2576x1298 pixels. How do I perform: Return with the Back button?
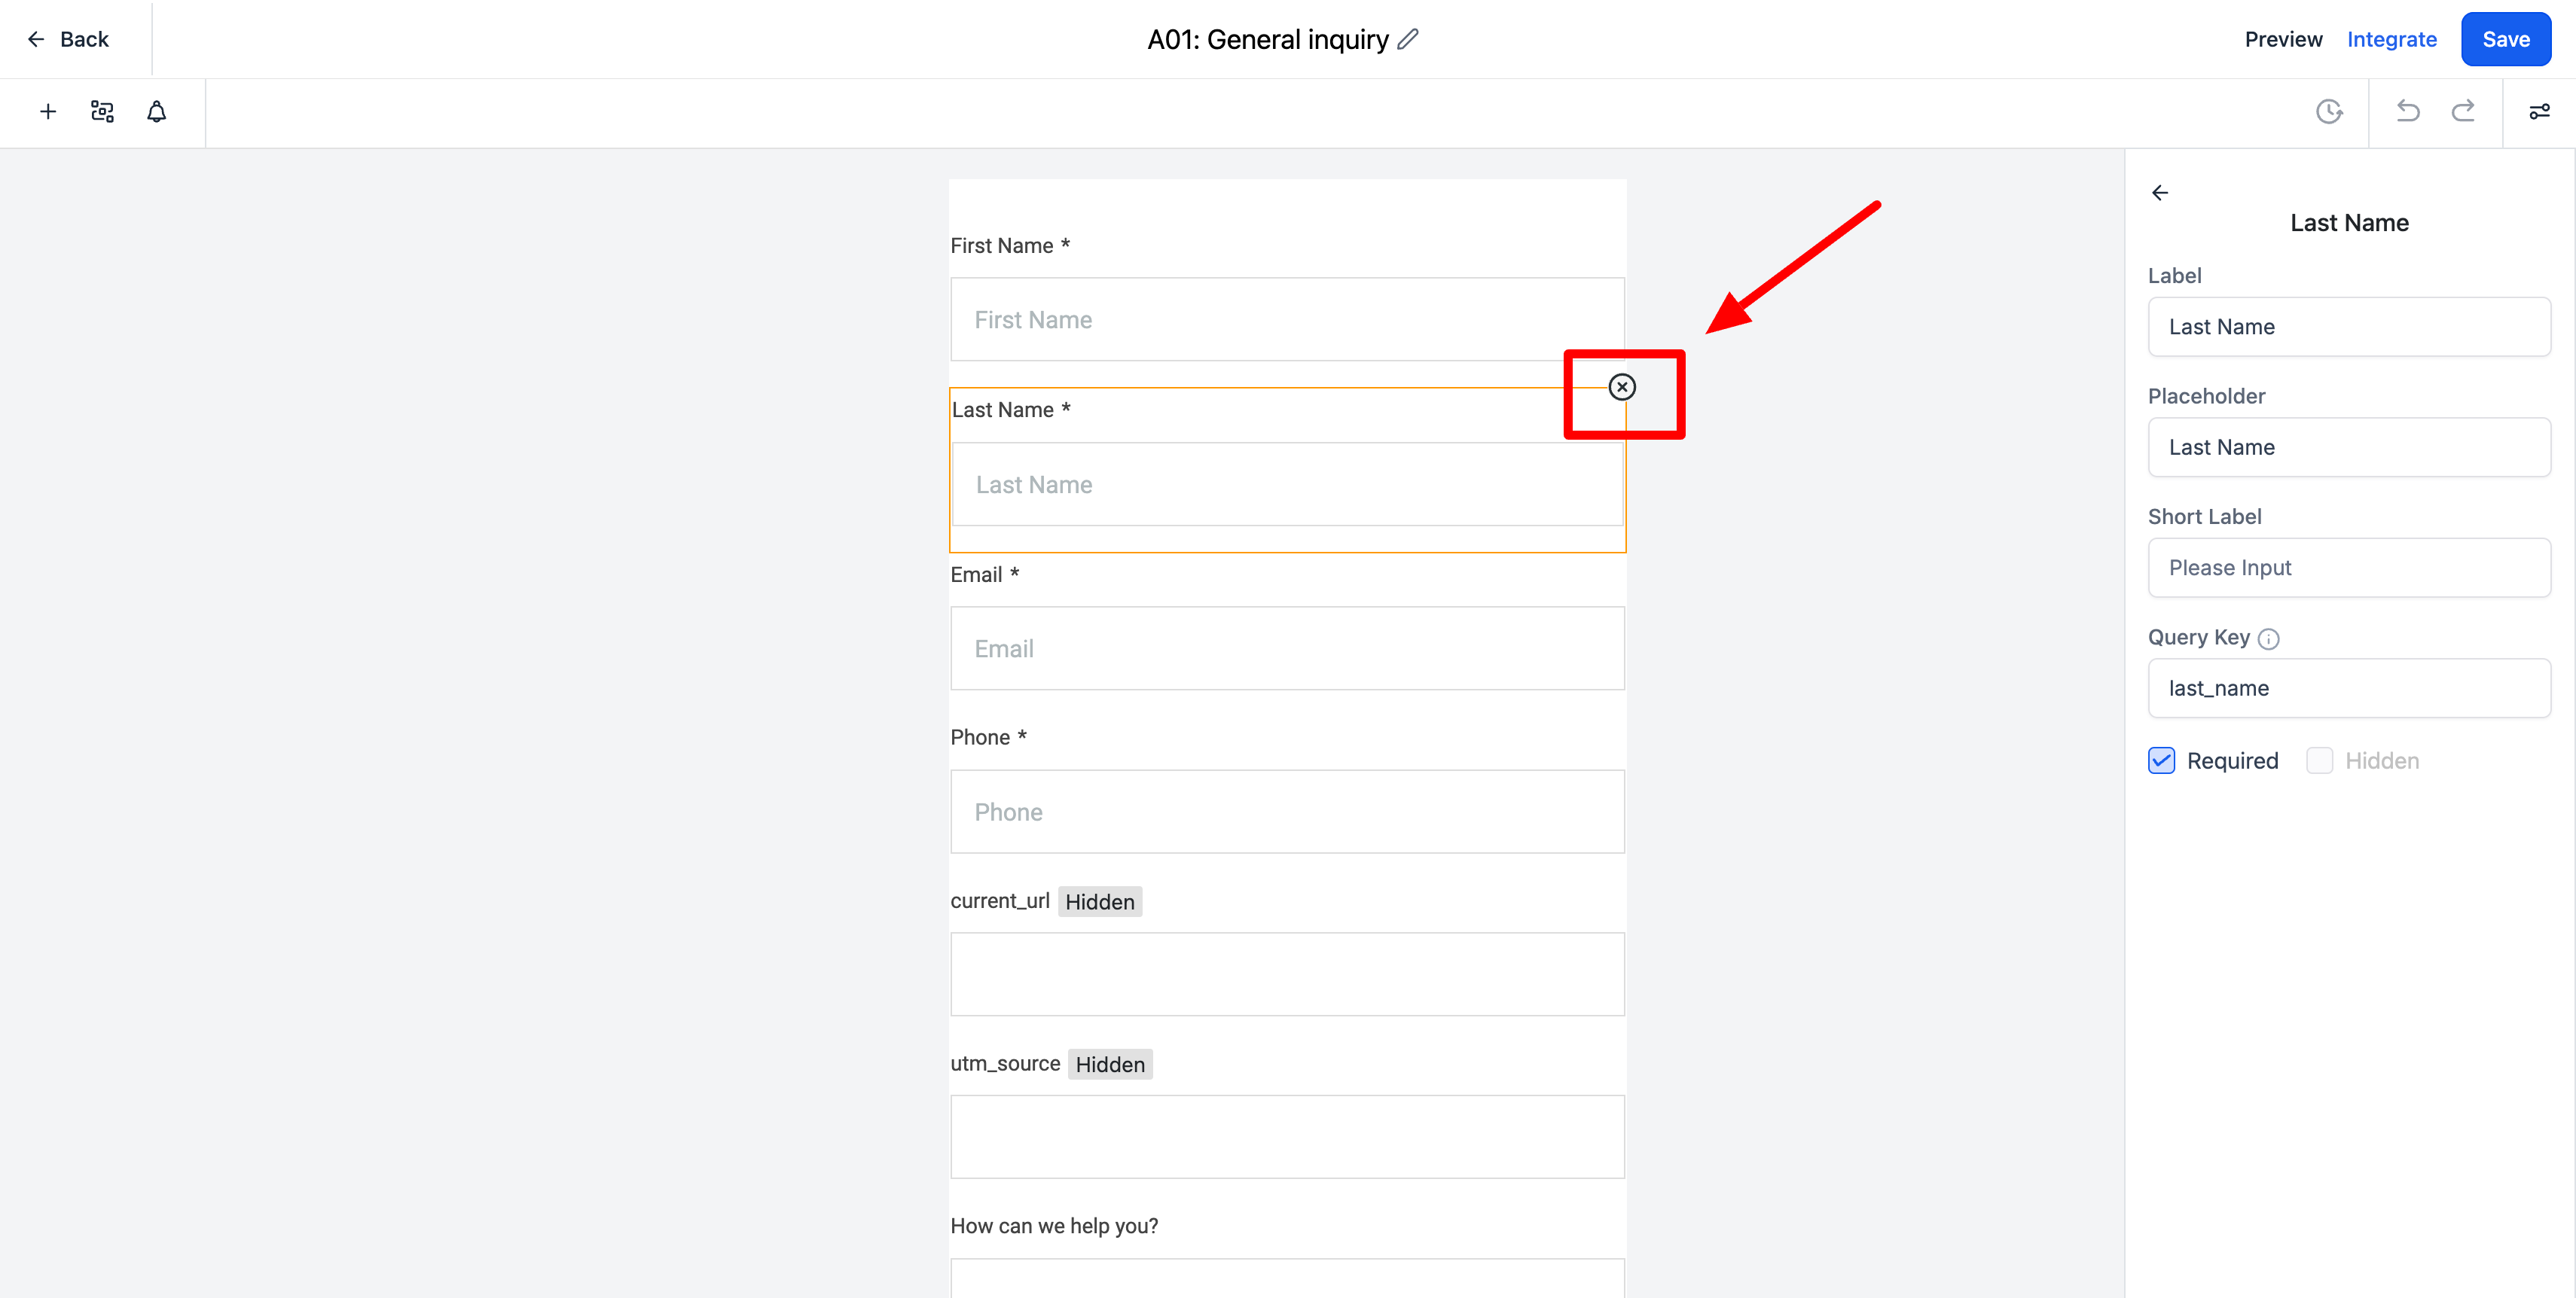pos(68,39)
